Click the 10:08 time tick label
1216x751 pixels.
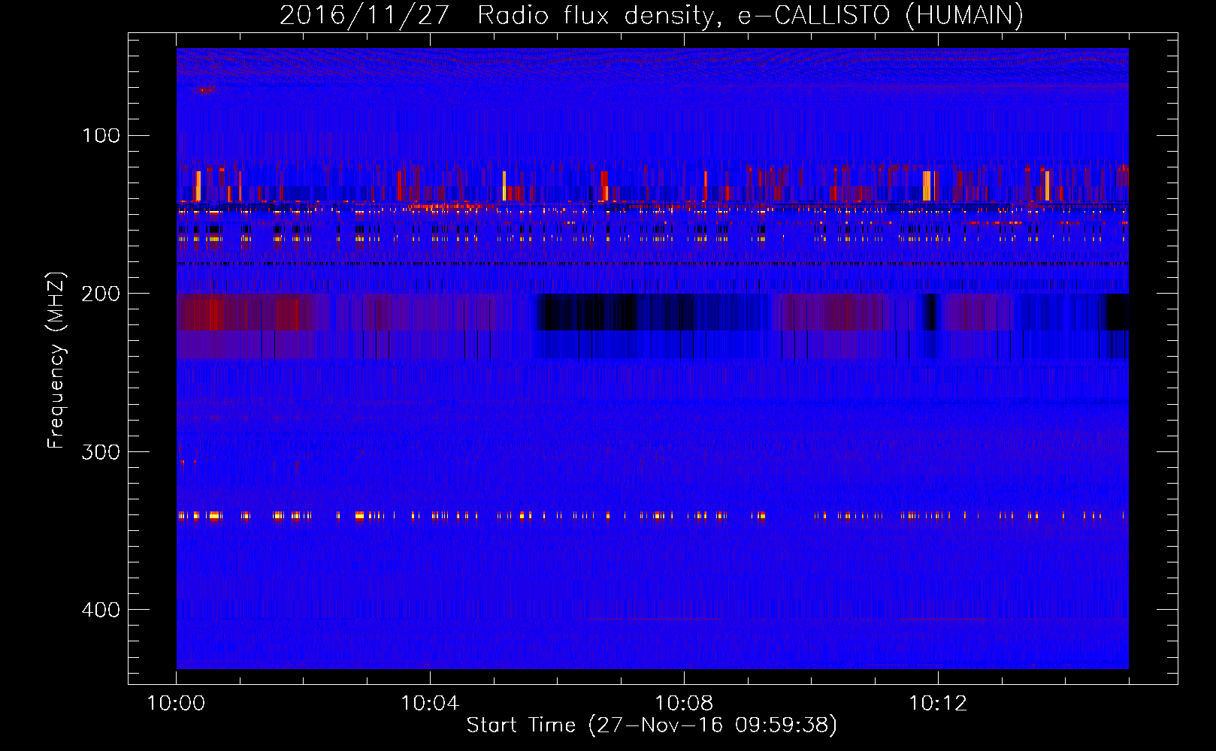click(x=684, y=704)
